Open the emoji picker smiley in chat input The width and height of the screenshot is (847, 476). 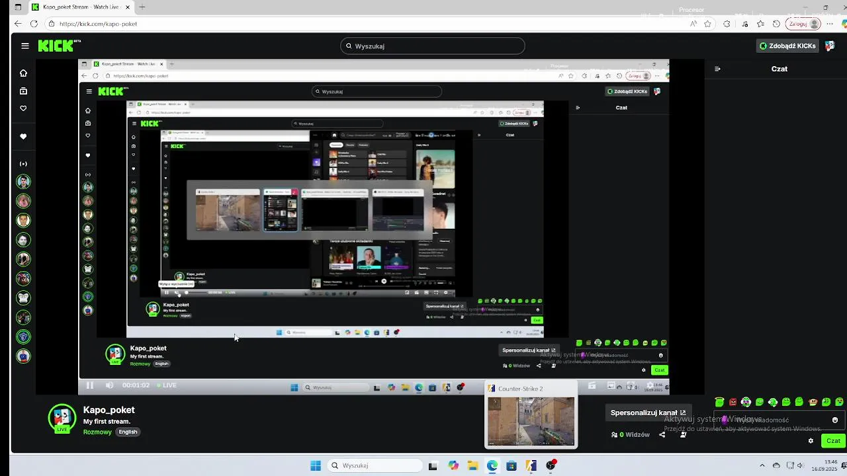click(835, 420)
